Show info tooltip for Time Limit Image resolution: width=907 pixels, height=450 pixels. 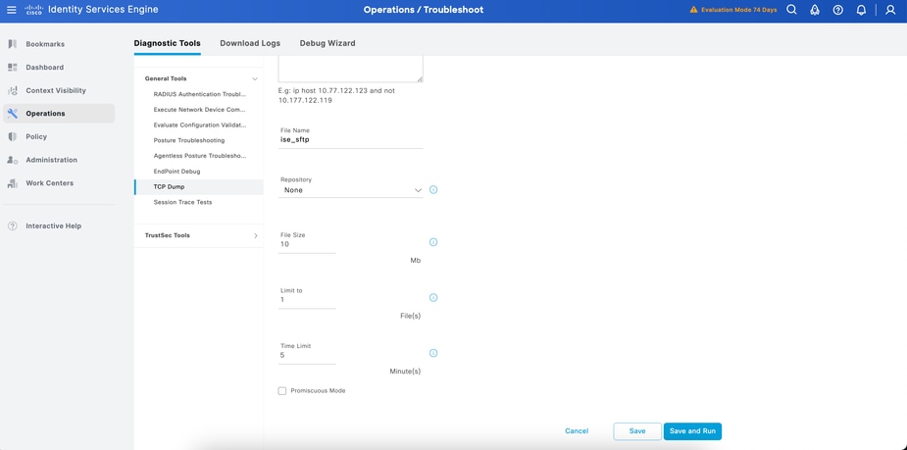pos(433,353)
